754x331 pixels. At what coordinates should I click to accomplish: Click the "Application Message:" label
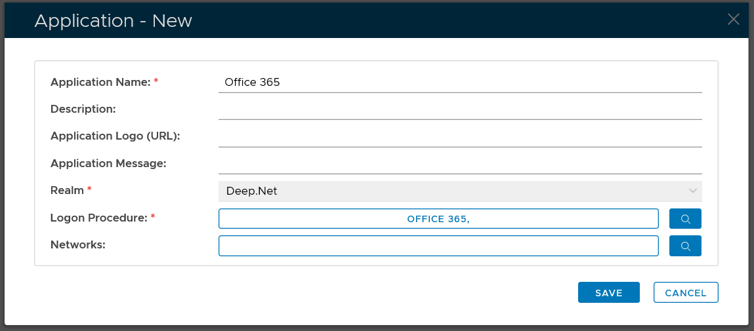point(108,163)
